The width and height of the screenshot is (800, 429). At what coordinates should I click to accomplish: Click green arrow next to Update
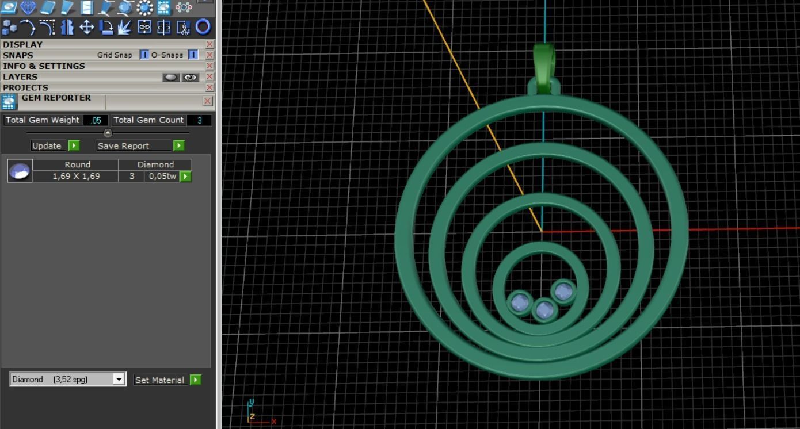[74, 145]
